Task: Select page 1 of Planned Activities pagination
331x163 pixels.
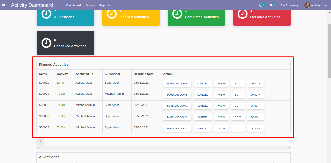Action: tap(40, 141)
